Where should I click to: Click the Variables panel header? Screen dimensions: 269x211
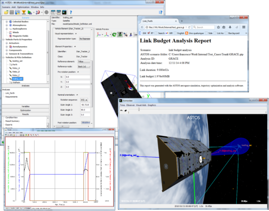pyautogui.click(x=25, y=107)
